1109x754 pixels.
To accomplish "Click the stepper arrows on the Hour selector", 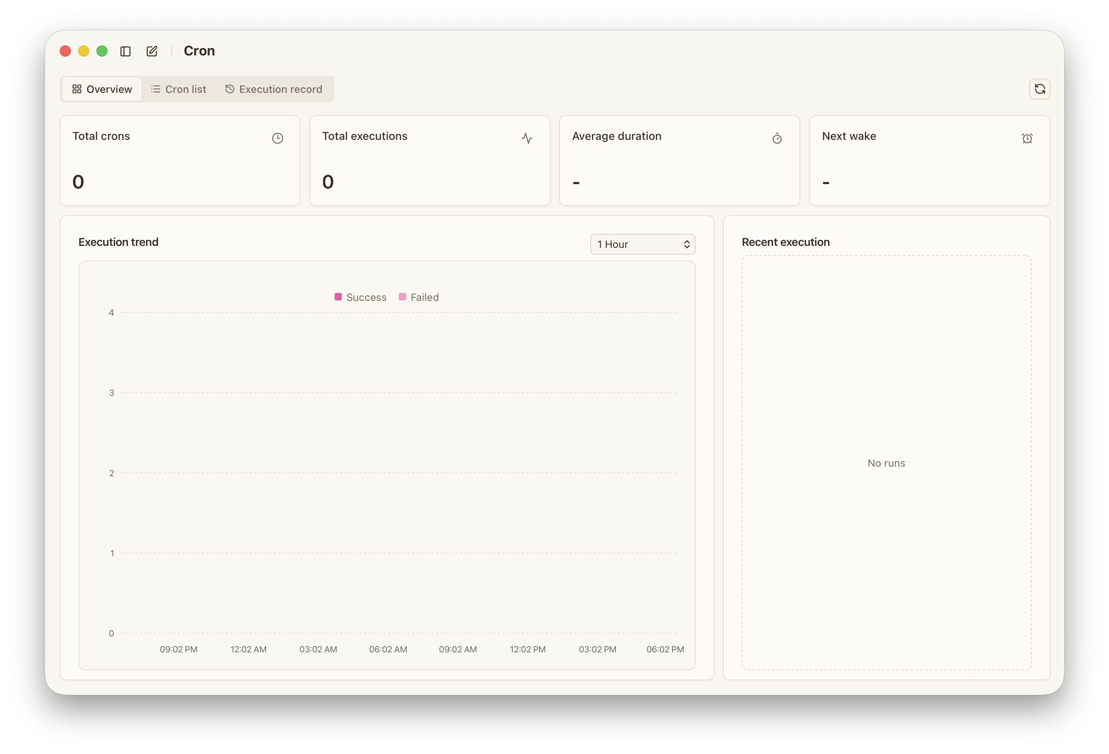I will [x=687, y=244].
